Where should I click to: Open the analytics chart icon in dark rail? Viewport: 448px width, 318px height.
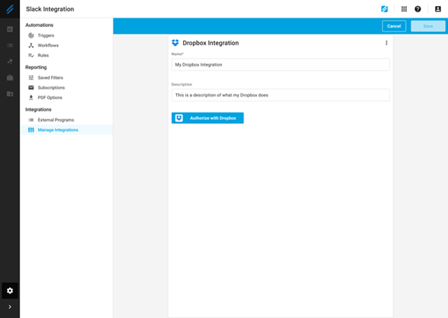(10, 29)
